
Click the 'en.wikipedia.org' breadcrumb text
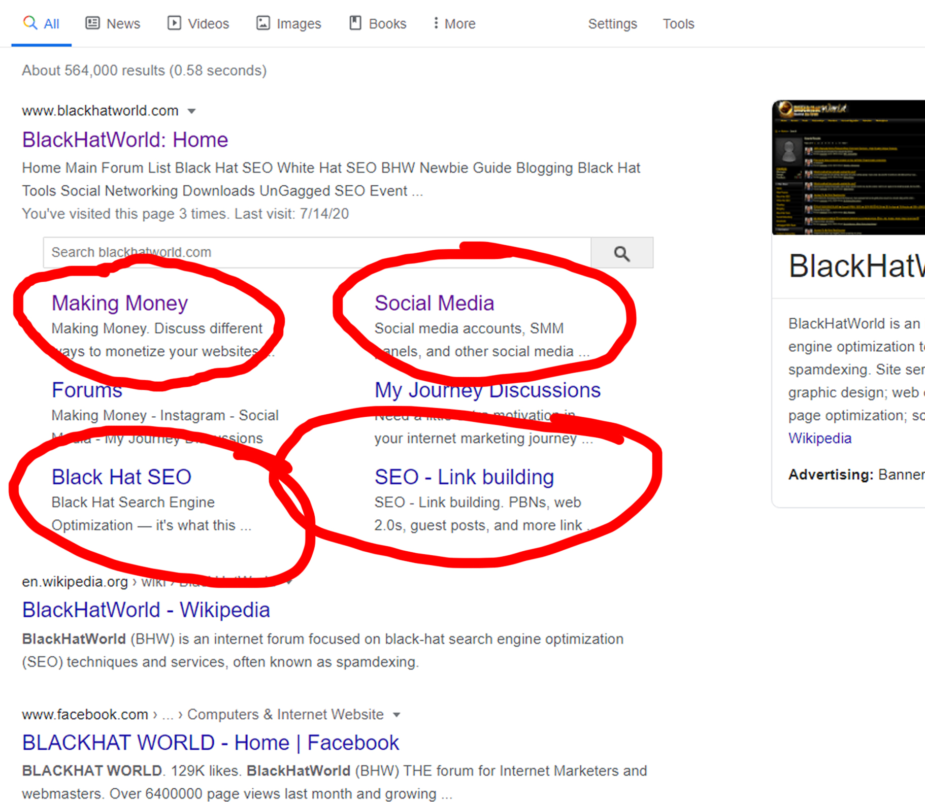(x=75, y=582)
